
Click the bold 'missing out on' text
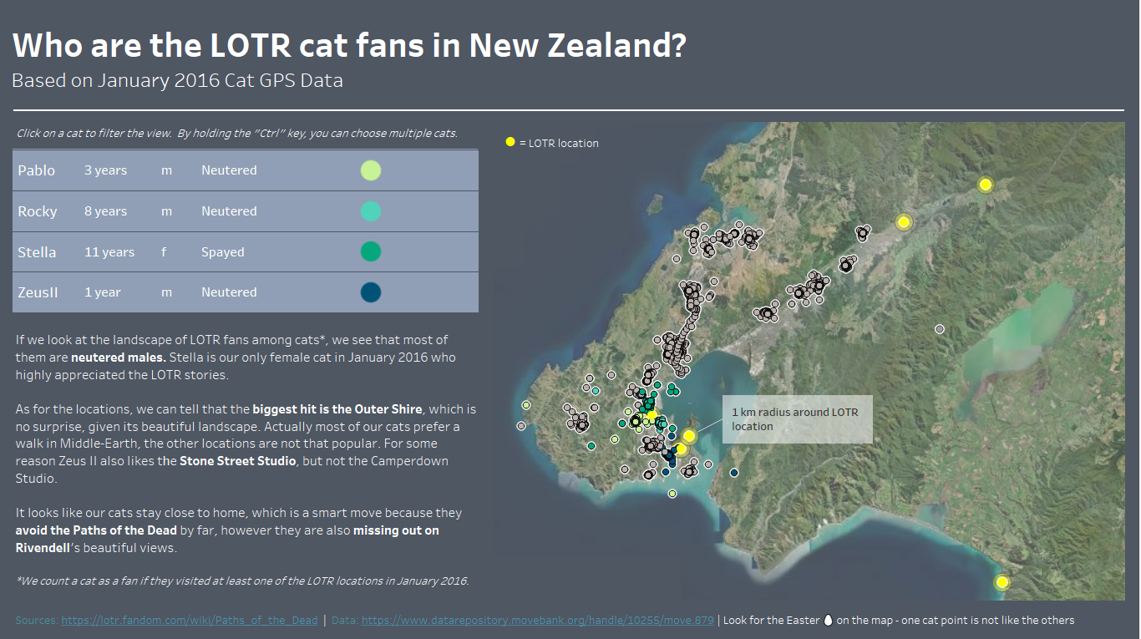[396, 530]
